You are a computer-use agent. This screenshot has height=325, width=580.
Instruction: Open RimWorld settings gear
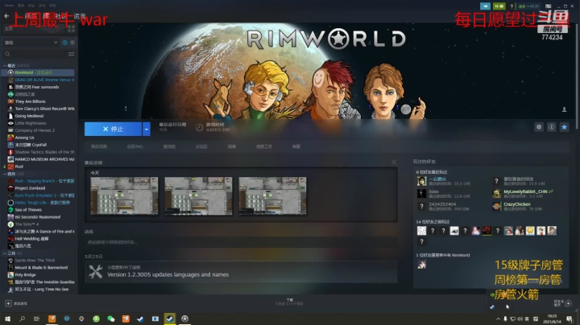(x=539, y=127)
